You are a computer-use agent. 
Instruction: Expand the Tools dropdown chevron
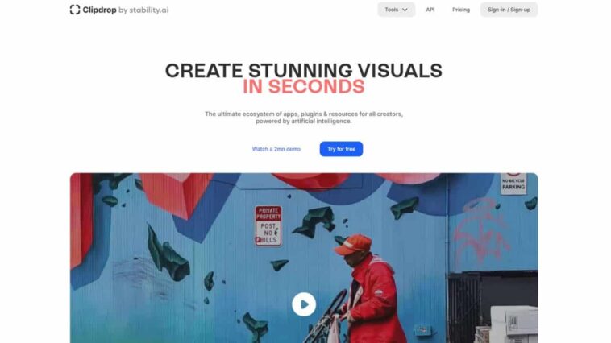[405, 10]
